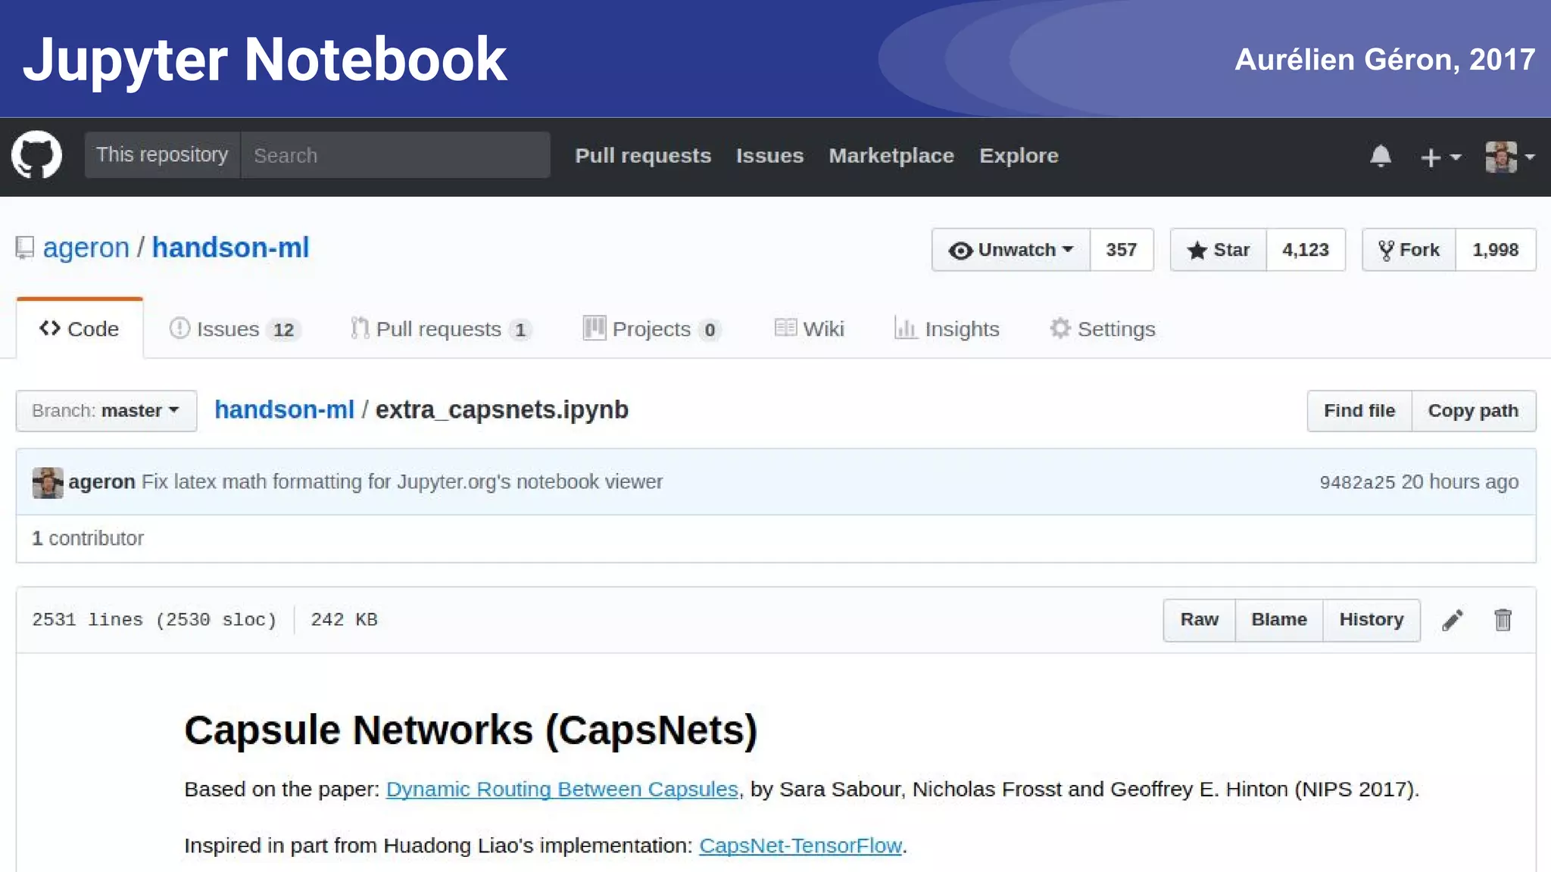Open the plus create-new dropdown
The height and width of the screenshot is (872, 1551).
pos(1440,157)
